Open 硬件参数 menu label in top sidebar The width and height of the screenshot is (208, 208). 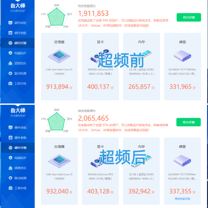20,33
